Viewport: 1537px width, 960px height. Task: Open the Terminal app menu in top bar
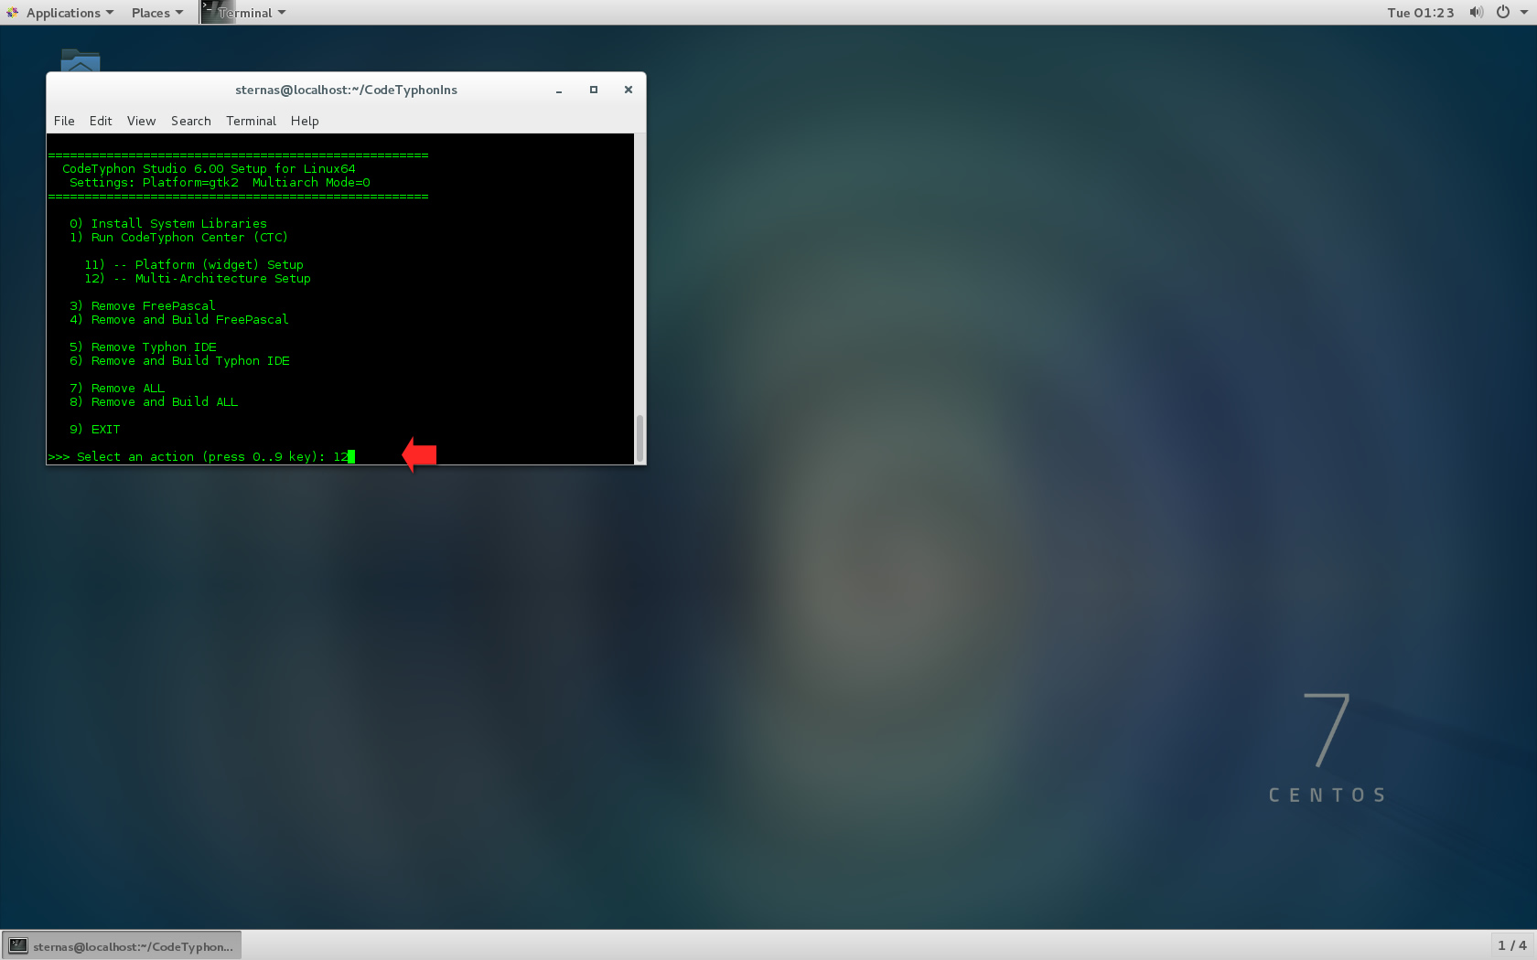point(244,13)
